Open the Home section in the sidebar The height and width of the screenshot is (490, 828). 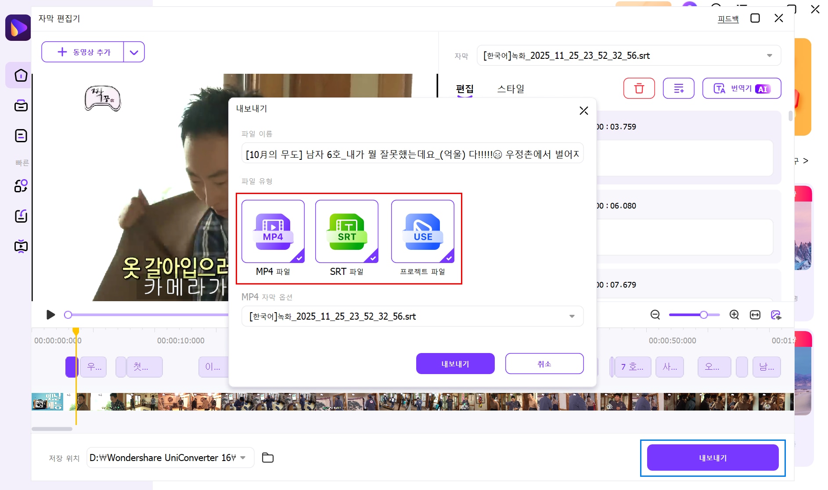pos(21,75)
